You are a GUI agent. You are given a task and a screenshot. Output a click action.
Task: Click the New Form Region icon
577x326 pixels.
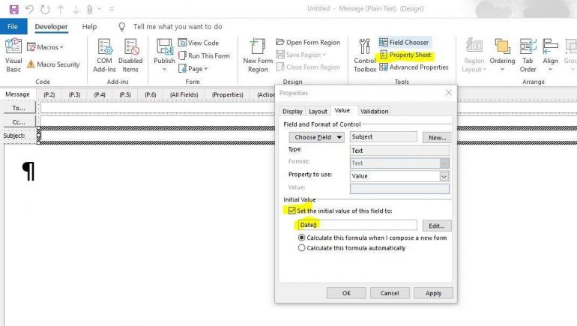258,54
